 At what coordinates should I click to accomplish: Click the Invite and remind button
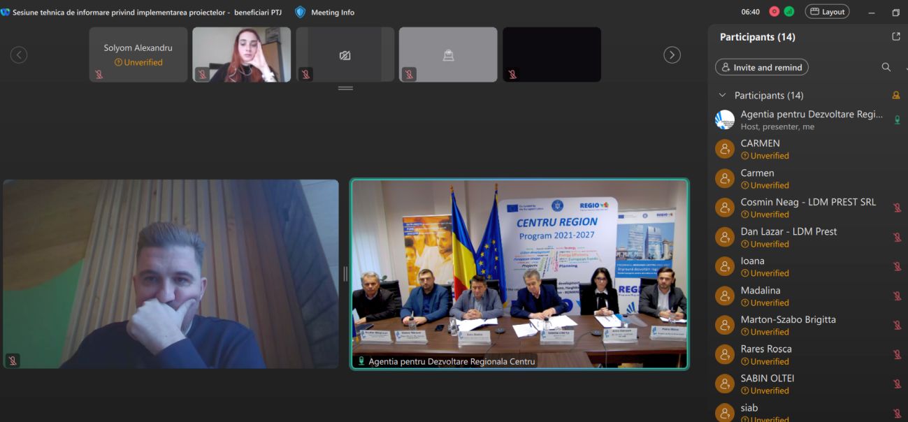point(762,67)
